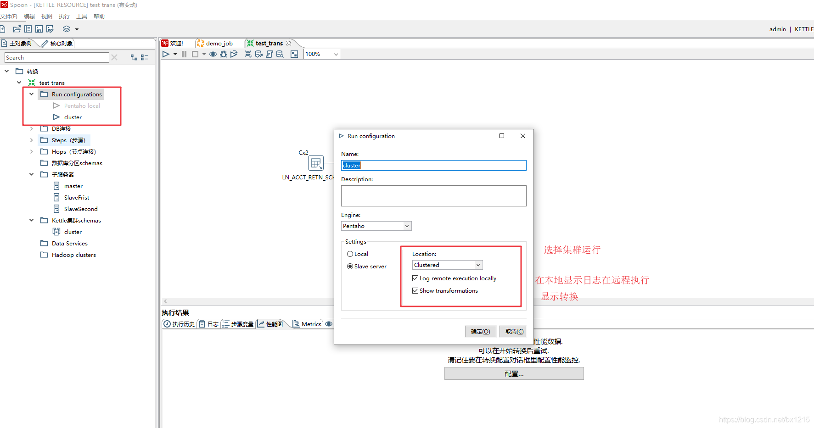The height and width of the screenshot is (428, 814).
Task: Generate SQL for transformation icon
Action: (x=269, y=54)
